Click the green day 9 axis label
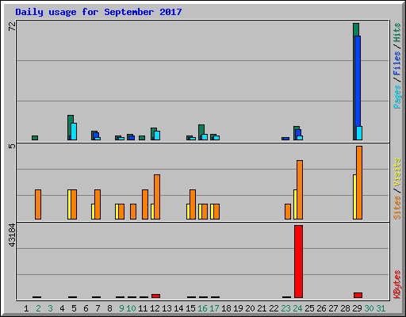This screenshot has height=317, width=406. pyautogui.click(x=121, y=308)
